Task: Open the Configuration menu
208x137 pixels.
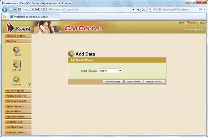Action: pyautogui.click(x=18, y=127)
